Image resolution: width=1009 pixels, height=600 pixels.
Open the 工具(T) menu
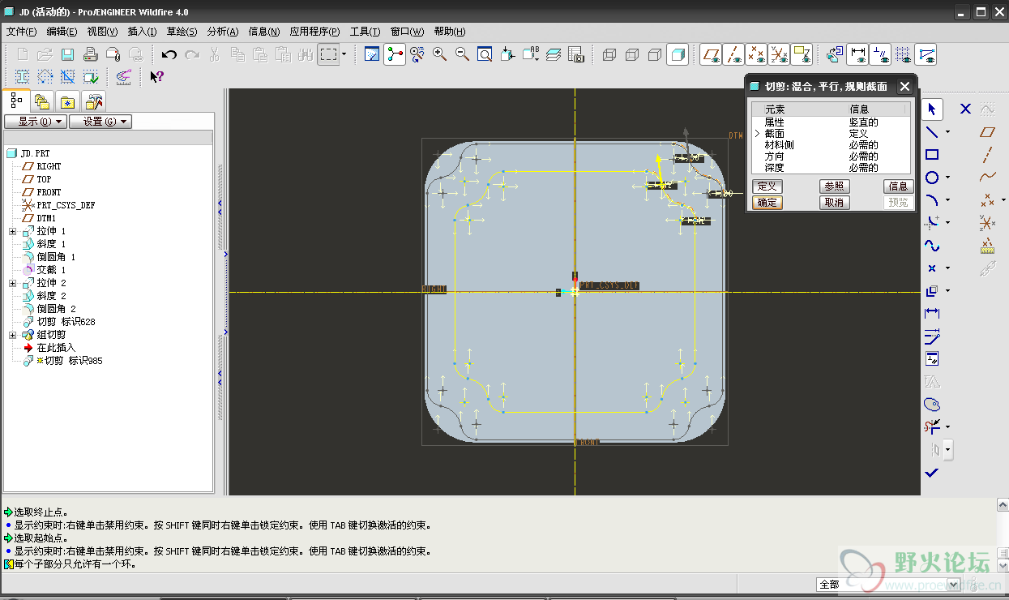pos(365,32)
